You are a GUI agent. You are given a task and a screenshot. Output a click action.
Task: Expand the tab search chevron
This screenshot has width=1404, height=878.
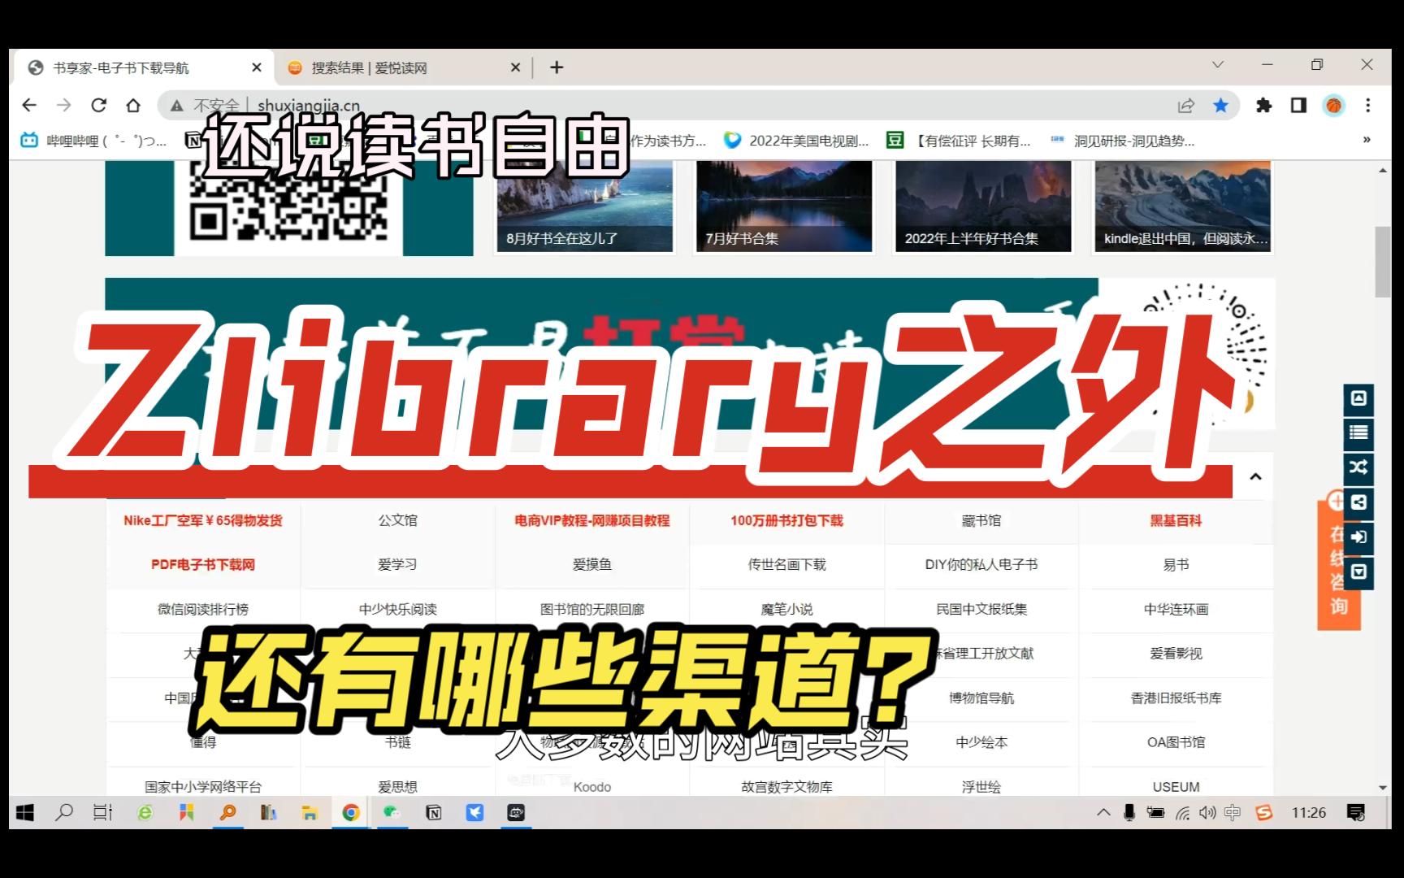1217,65
